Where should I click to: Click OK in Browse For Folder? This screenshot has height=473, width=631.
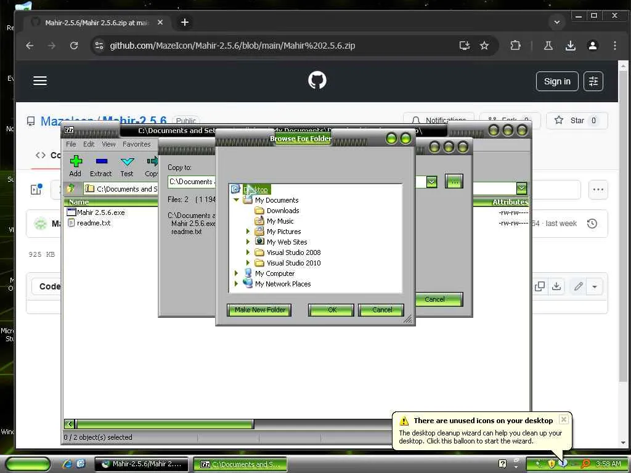pyautogui.click(x=331, y=310)
